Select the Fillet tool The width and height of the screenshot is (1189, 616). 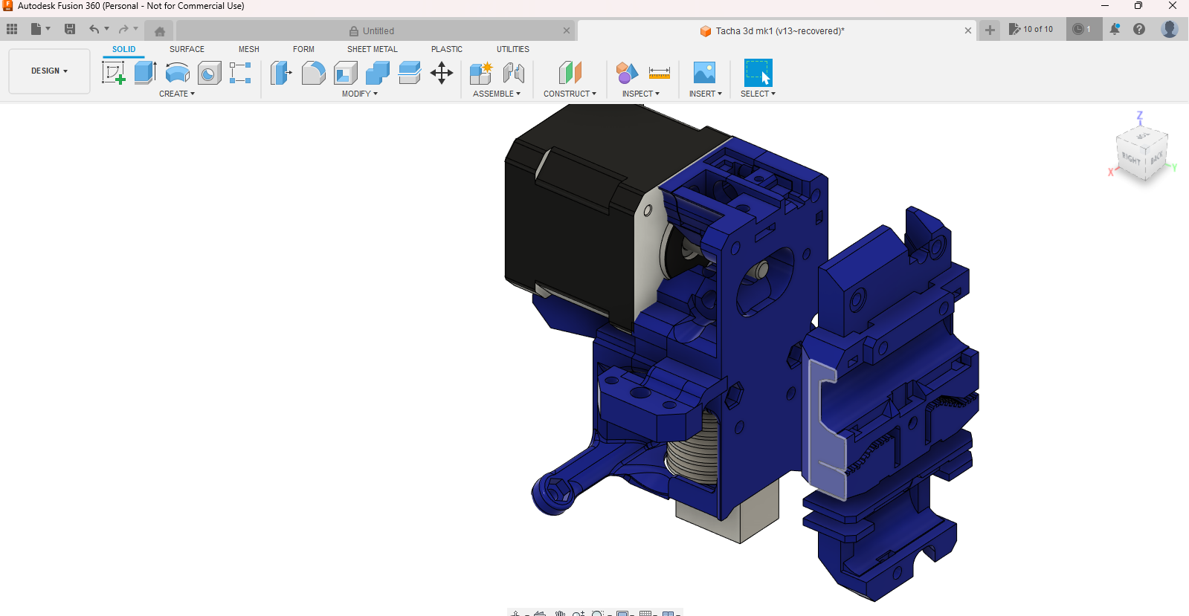click(x=314, y=73)
